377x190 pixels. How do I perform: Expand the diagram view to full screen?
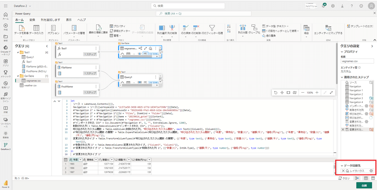click(x=331, y=92)
